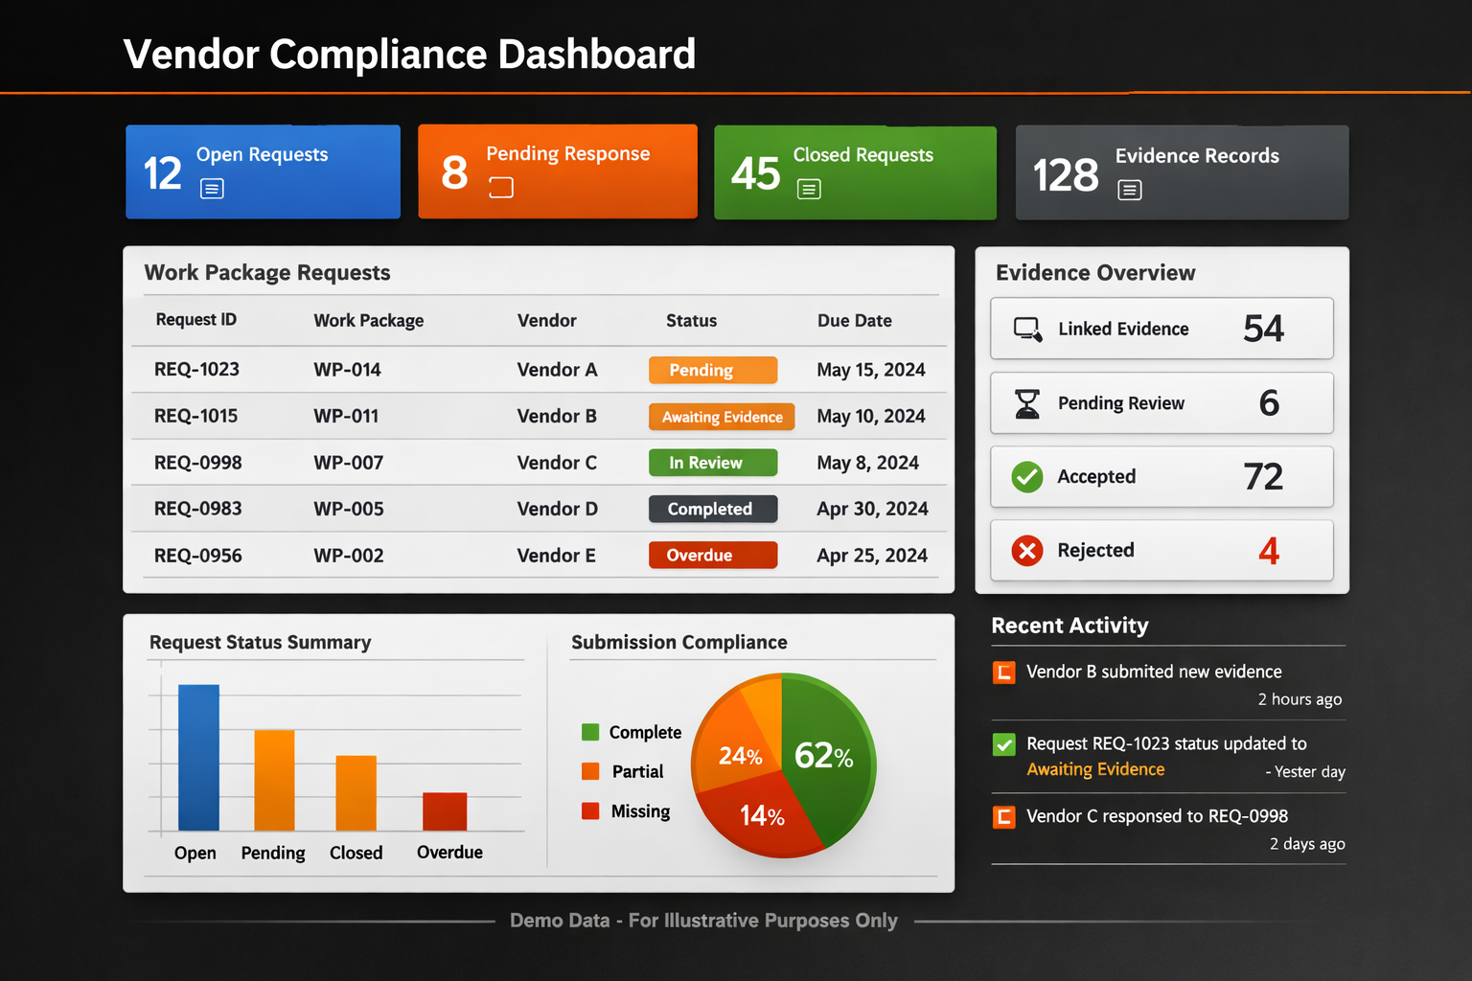
Task: Open the Request Status Summary tab
Action: (x=260, y=643)
